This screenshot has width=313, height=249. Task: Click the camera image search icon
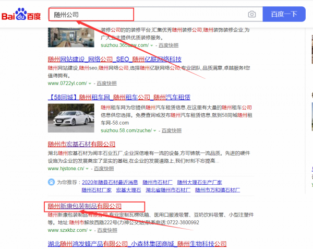252,14
